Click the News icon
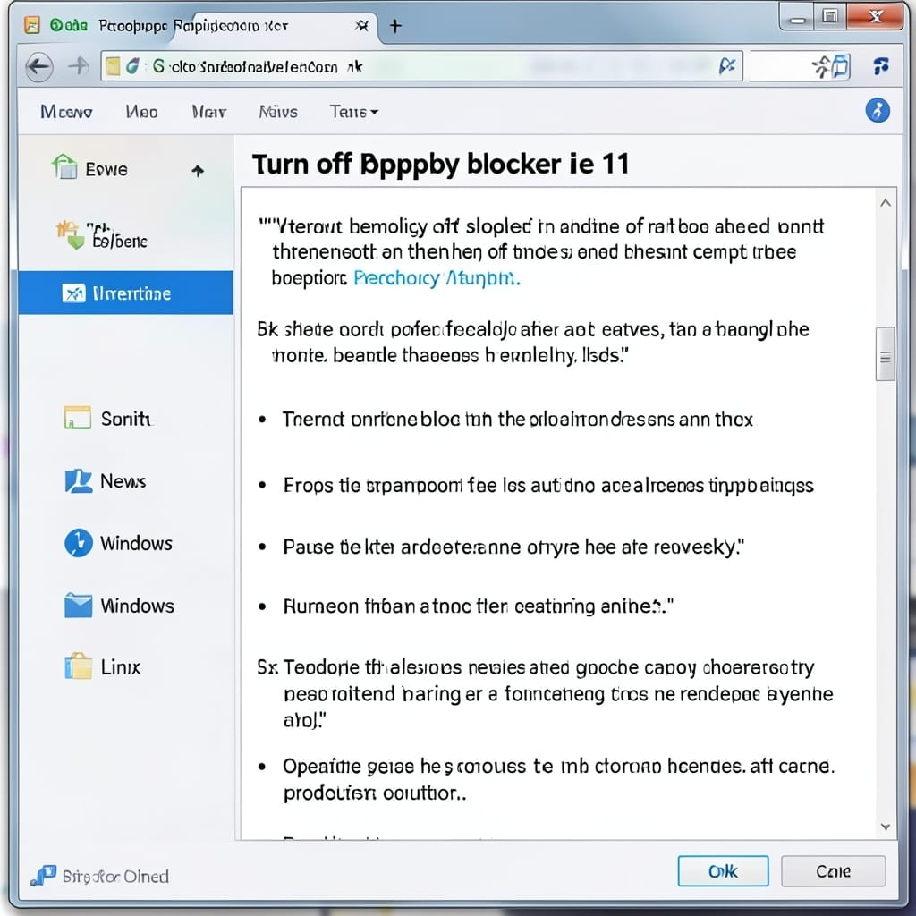Screen dimensions: 916x916 pos(79,480)
